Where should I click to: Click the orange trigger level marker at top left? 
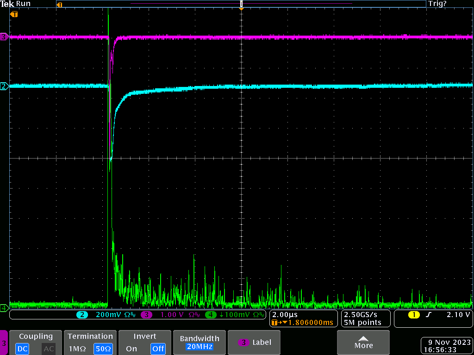(14, 14)
